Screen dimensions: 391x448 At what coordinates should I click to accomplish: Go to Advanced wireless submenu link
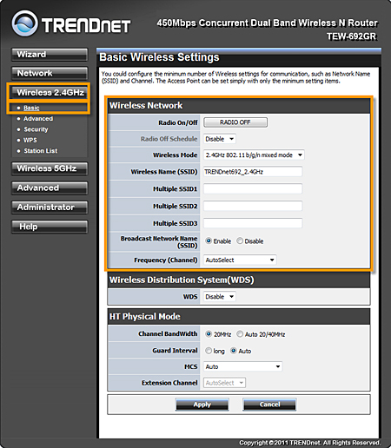[x=38, y=119]
